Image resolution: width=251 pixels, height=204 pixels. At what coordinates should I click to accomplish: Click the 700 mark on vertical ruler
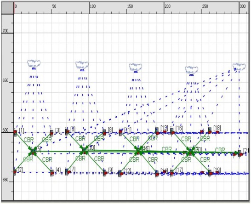click(x=6, y=31)
